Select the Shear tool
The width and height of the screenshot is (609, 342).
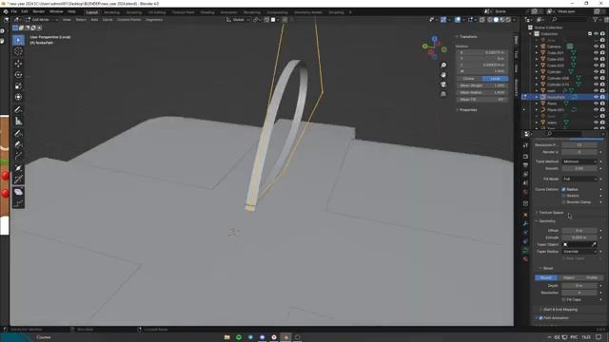point(18,192)
